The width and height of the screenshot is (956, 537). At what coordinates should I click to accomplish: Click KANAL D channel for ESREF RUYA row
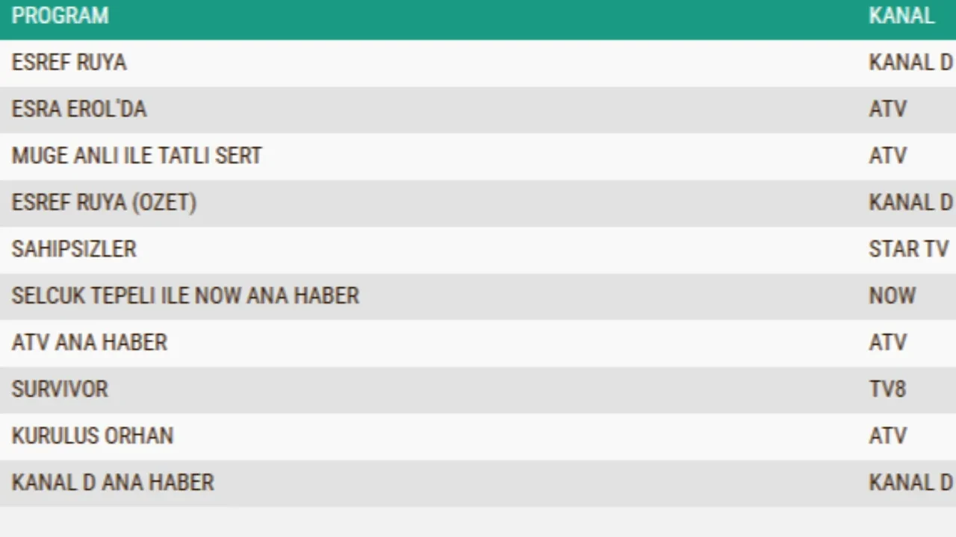point(910,63)
